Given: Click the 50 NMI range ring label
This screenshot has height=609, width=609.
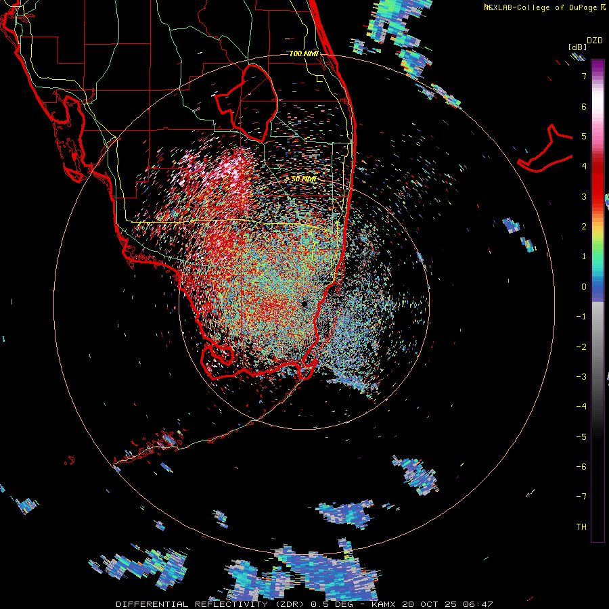Looking at the screenshot, I should pos(304,179).
